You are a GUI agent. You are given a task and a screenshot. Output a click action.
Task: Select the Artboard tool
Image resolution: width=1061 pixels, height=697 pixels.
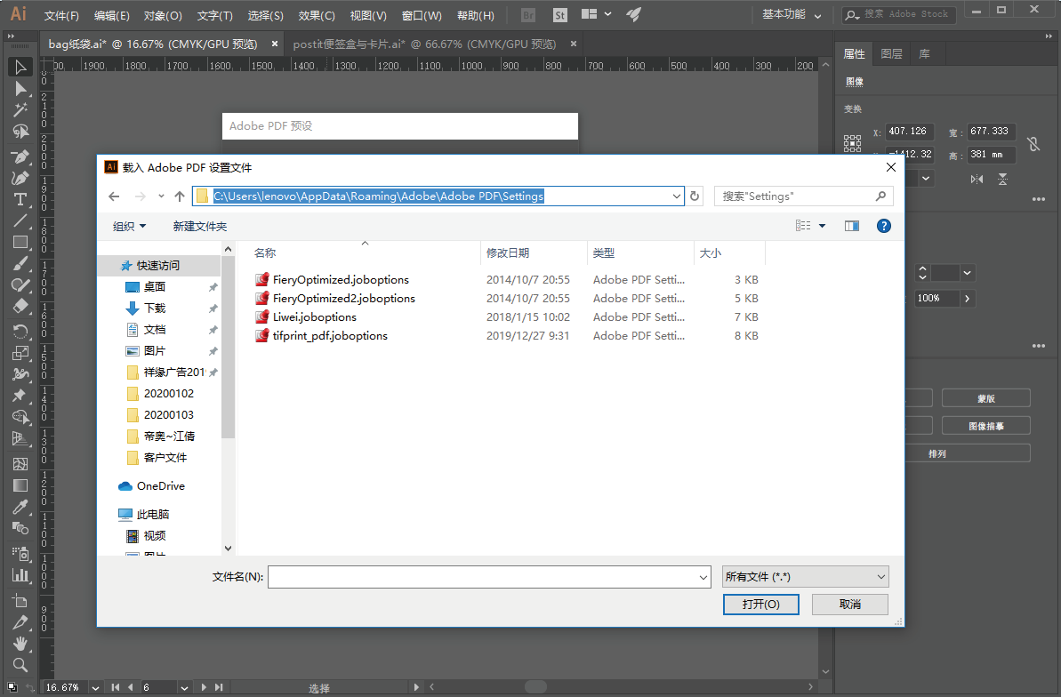pyautogui.click(x=20, y=600)
